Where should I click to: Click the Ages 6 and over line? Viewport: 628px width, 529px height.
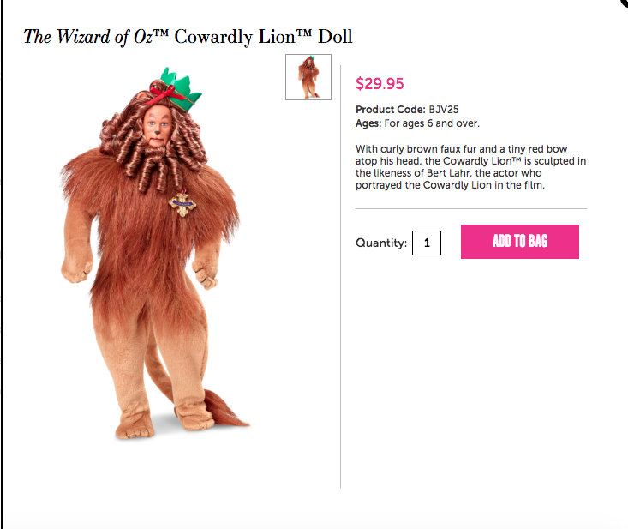pos(417,123)
